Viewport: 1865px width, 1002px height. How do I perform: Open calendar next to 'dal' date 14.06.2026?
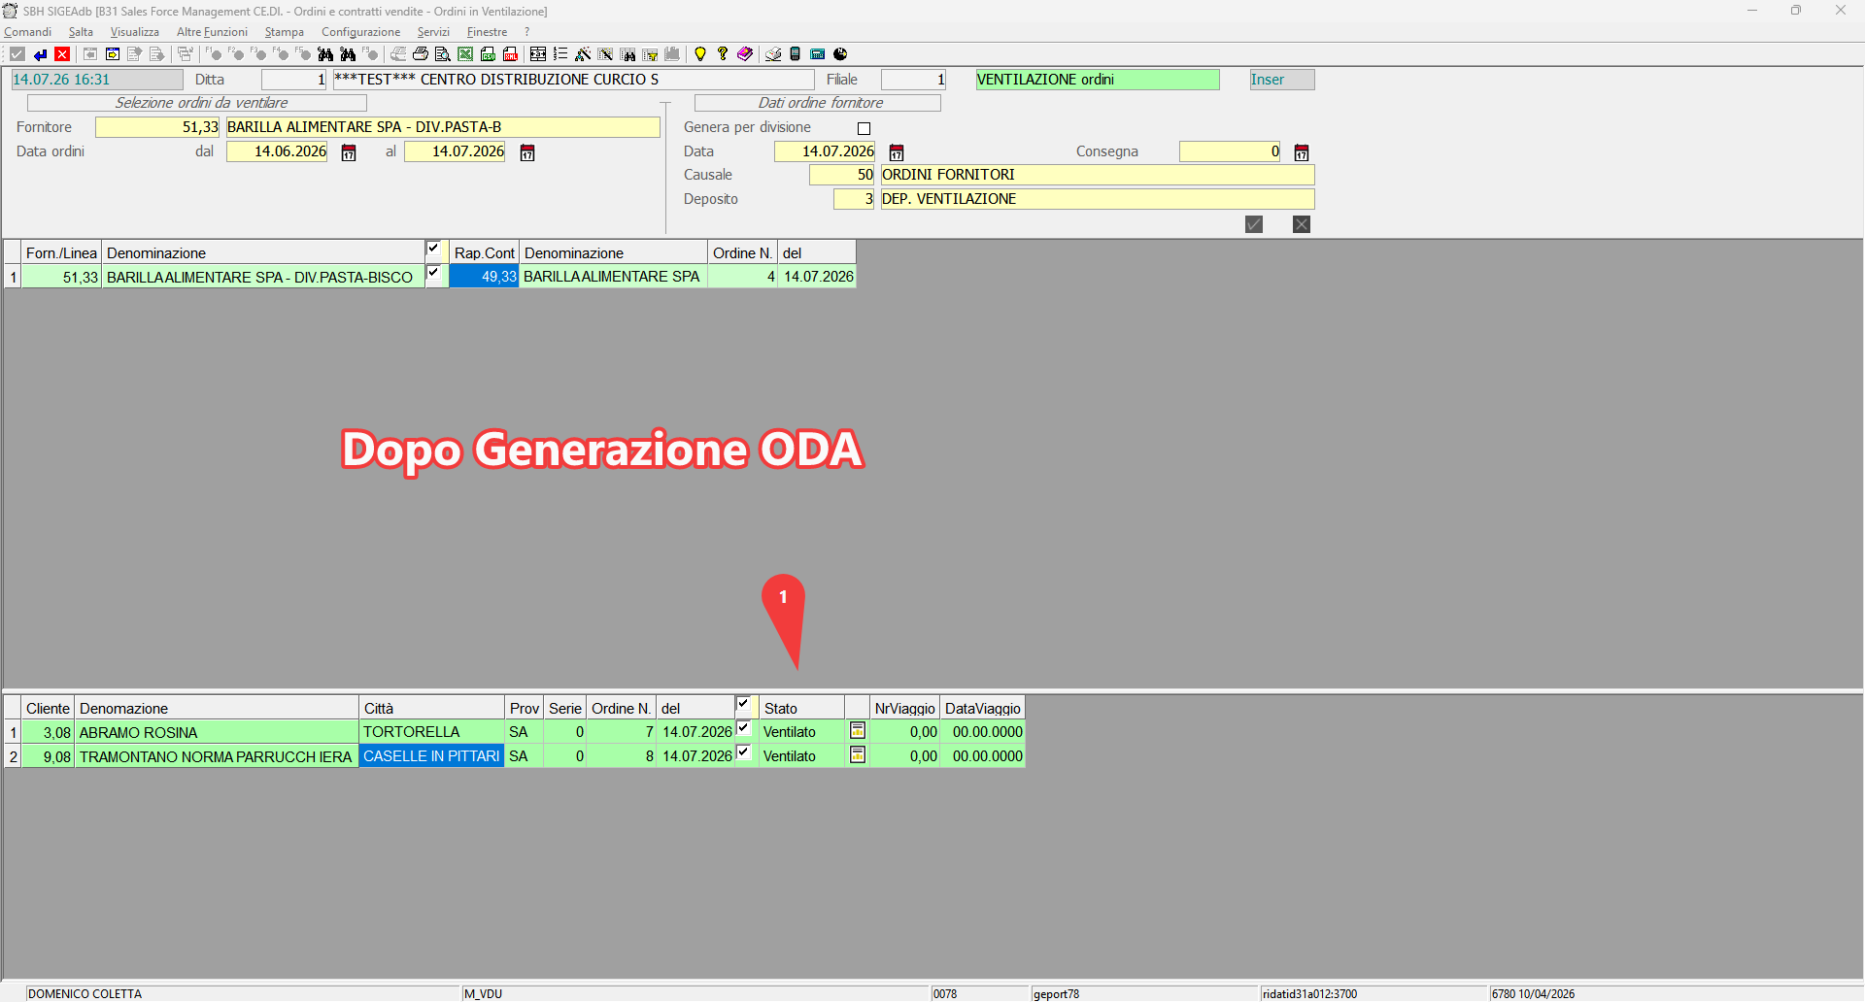[349, 152]
